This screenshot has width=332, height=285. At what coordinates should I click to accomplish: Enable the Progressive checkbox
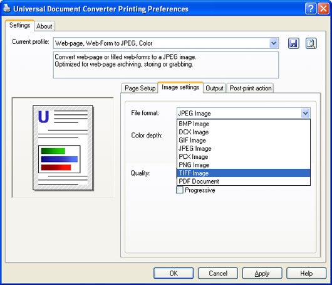pyautogui.click(x=180, y=190)
